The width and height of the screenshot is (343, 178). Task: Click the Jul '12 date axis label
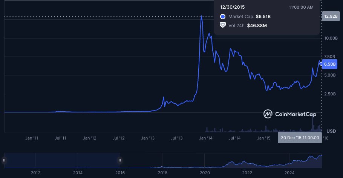point(118,138)
